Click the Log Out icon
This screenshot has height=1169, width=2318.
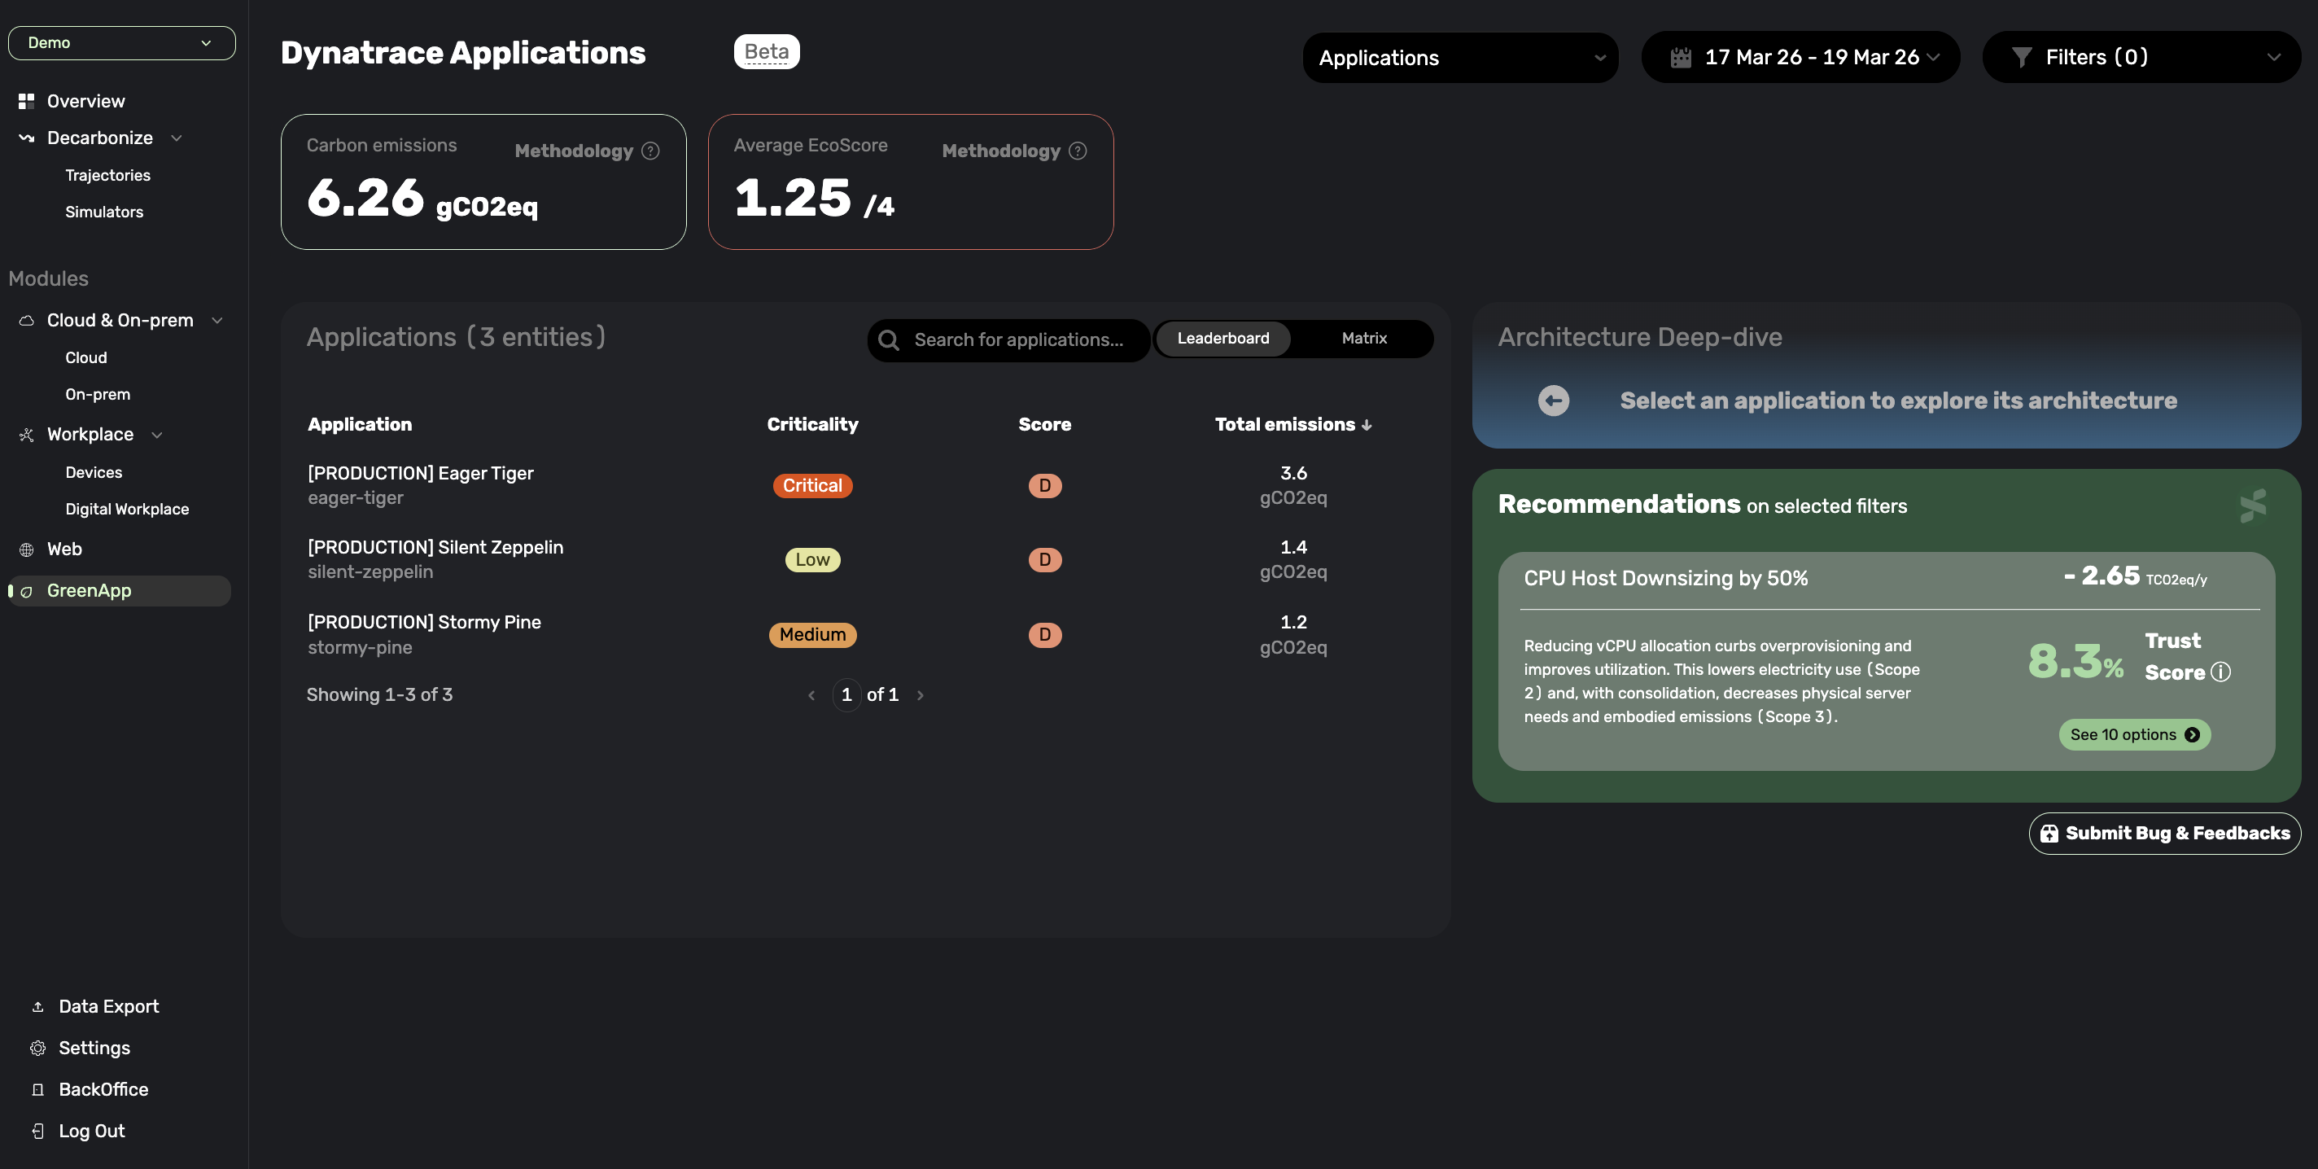pyautogui.click(x=37, y=1130)
